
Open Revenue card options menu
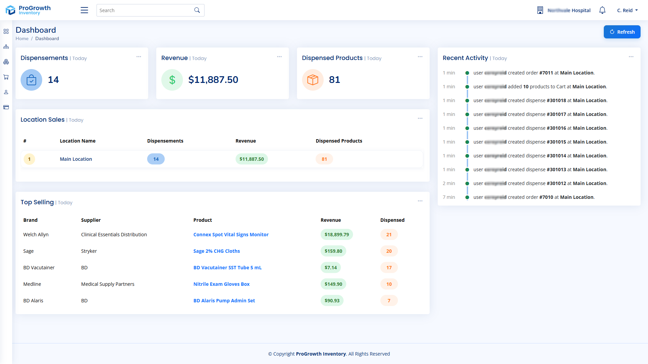coord(279,57)
